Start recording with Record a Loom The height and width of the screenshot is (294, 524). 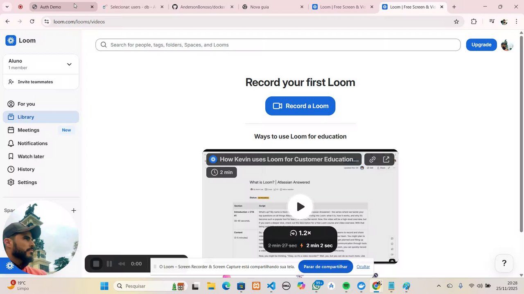[300, 106]
